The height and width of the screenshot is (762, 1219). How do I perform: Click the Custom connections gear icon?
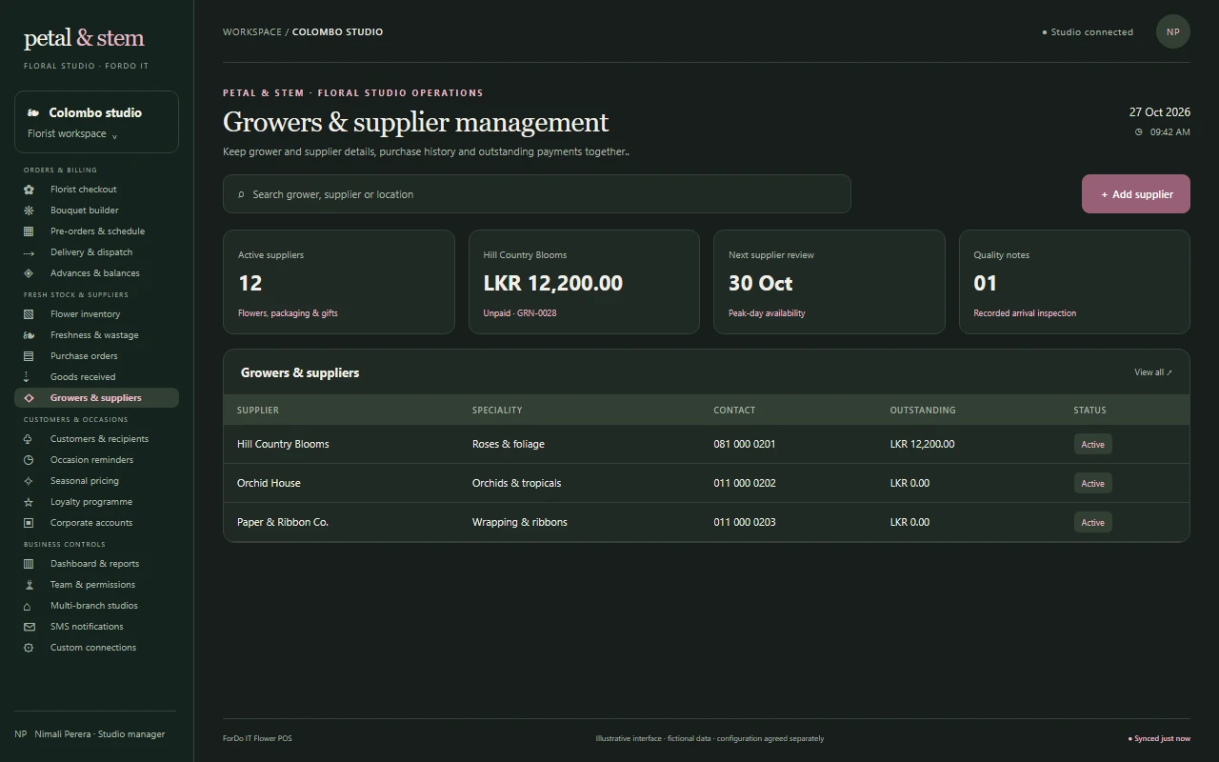(29, 648)
